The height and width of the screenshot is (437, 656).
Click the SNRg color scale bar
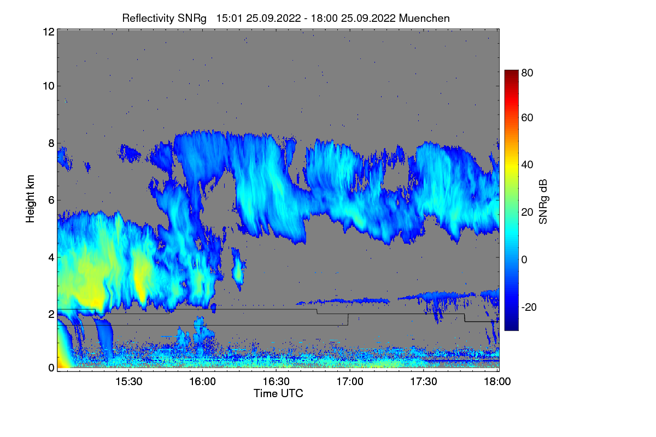[x=511, y=200]
